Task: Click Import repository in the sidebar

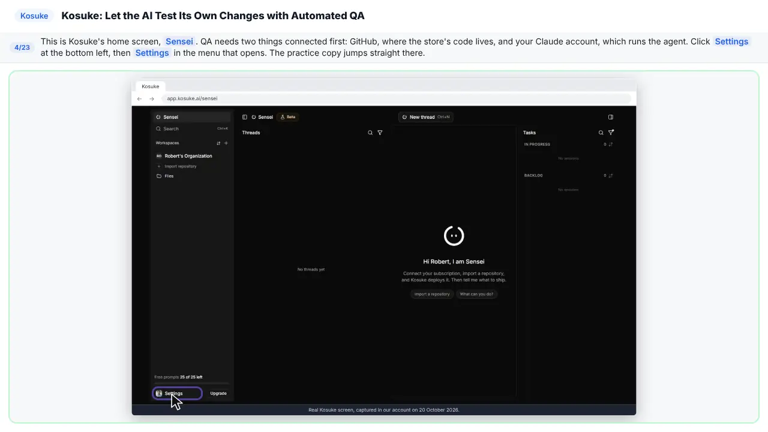Action: click(x=180, y=166)
